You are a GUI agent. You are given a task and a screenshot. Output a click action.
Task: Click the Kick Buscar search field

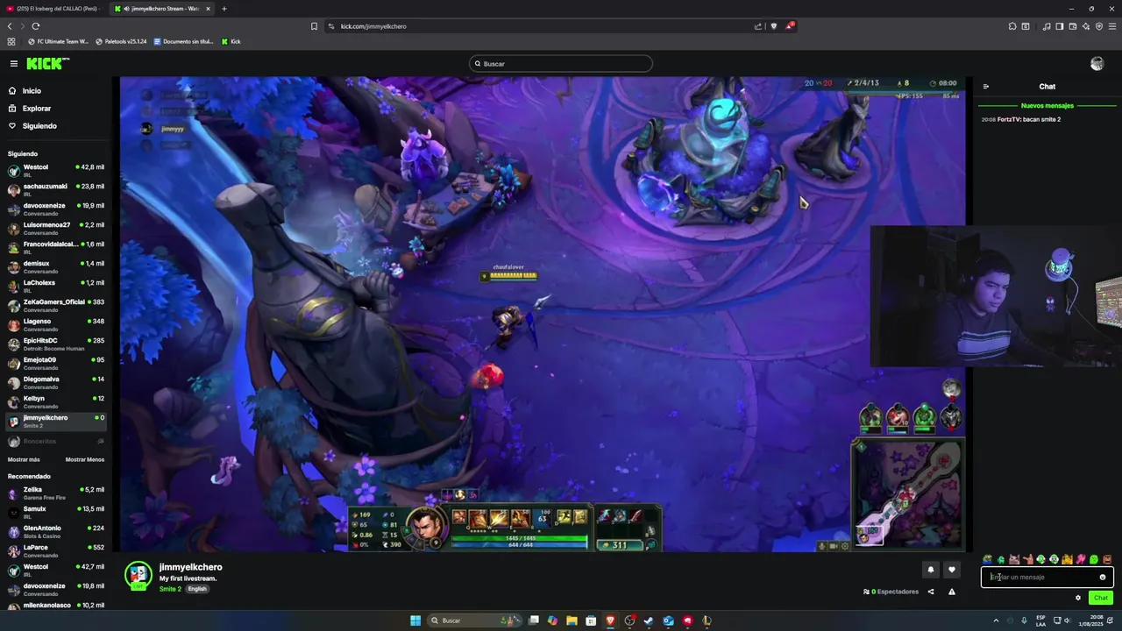561,63
